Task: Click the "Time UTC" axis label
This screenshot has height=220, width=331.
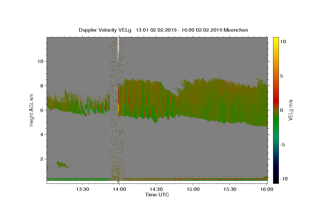Action: click(x=157, y=195)
